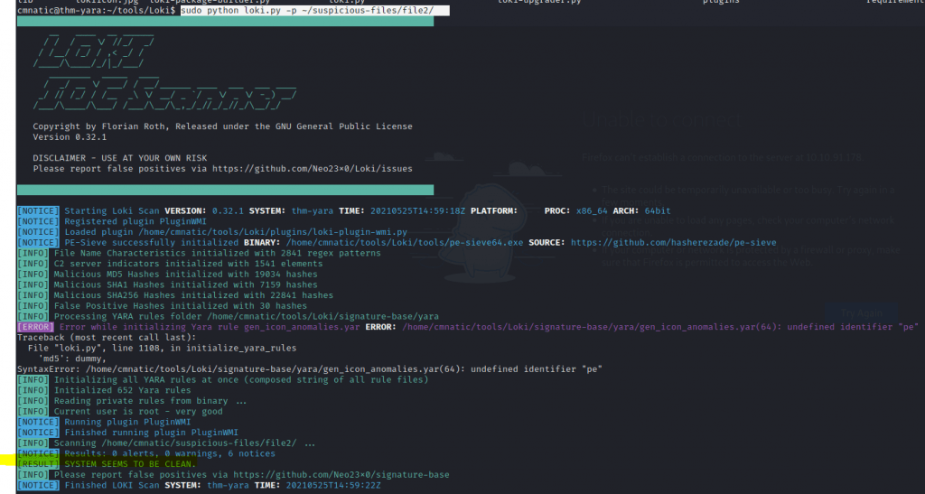This screenshot has height=494, width=925.
Task: Click the SYSTEM SEEMS TO BE CLEAN result
Action: 130,465
